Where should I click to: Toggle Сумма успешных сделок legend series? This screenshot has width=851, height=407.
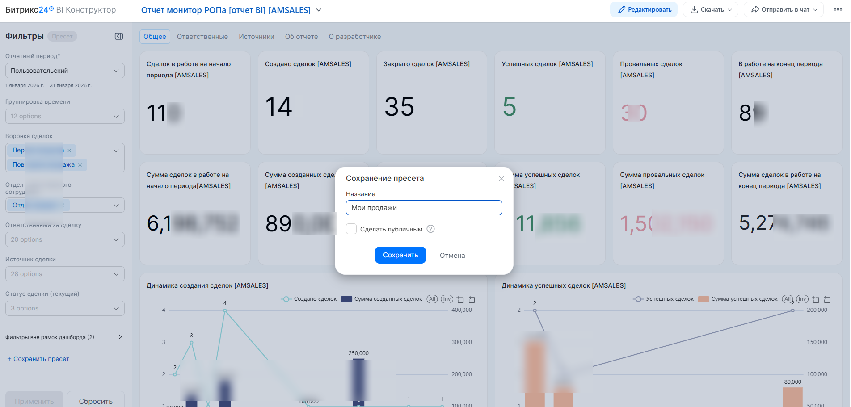[x=738, y=299]
